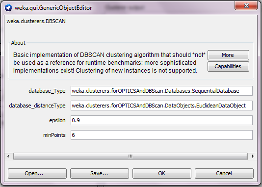Open More information about DBSCAN
This screenshot has height=187, width=262.
228,55
